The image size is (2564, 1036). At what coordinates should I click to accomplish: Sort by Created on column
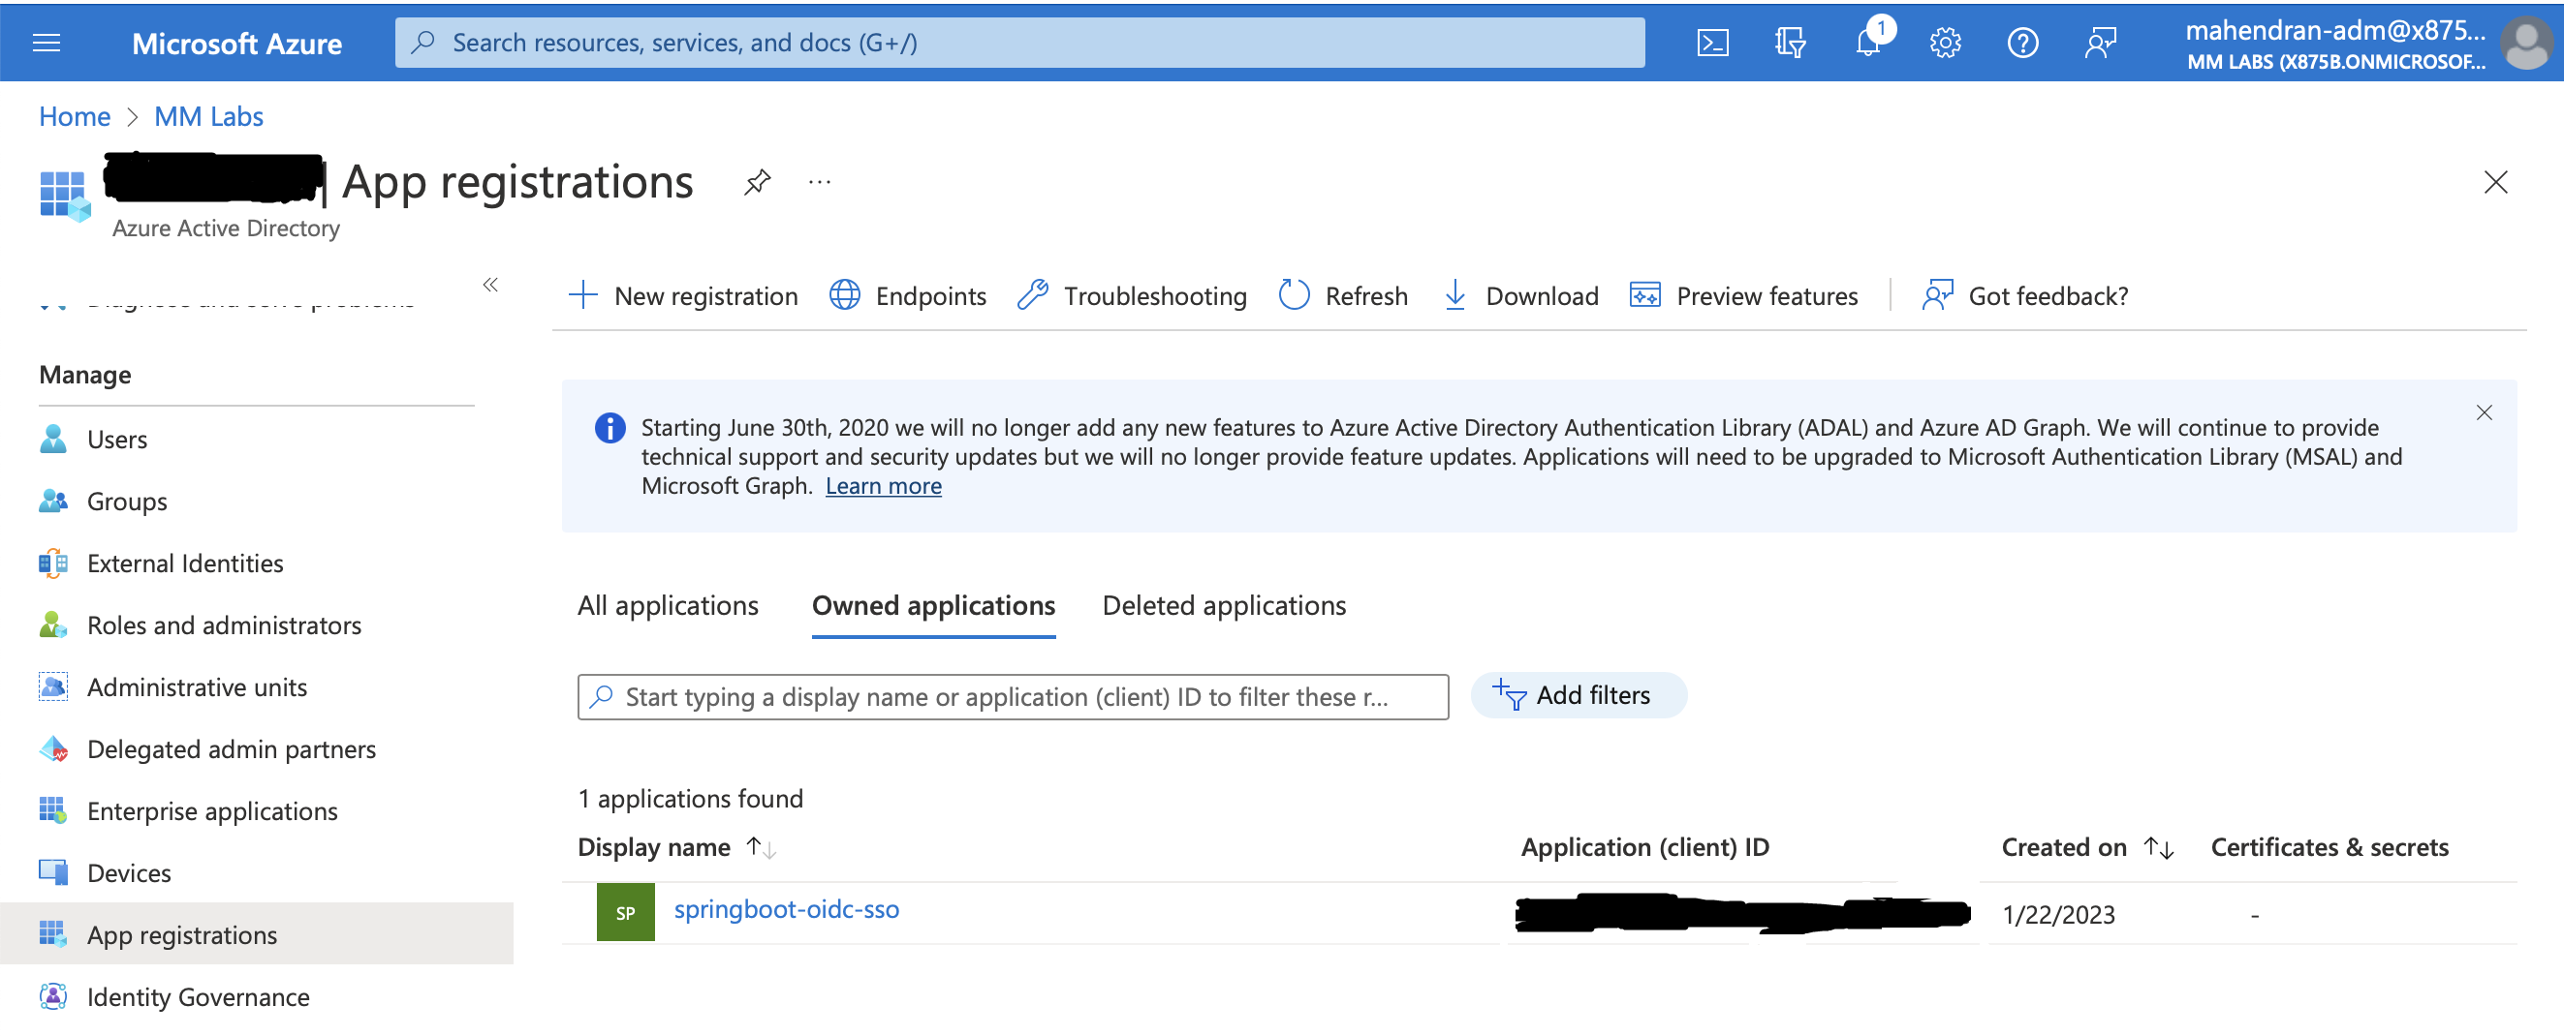(x=2087, y=847)
